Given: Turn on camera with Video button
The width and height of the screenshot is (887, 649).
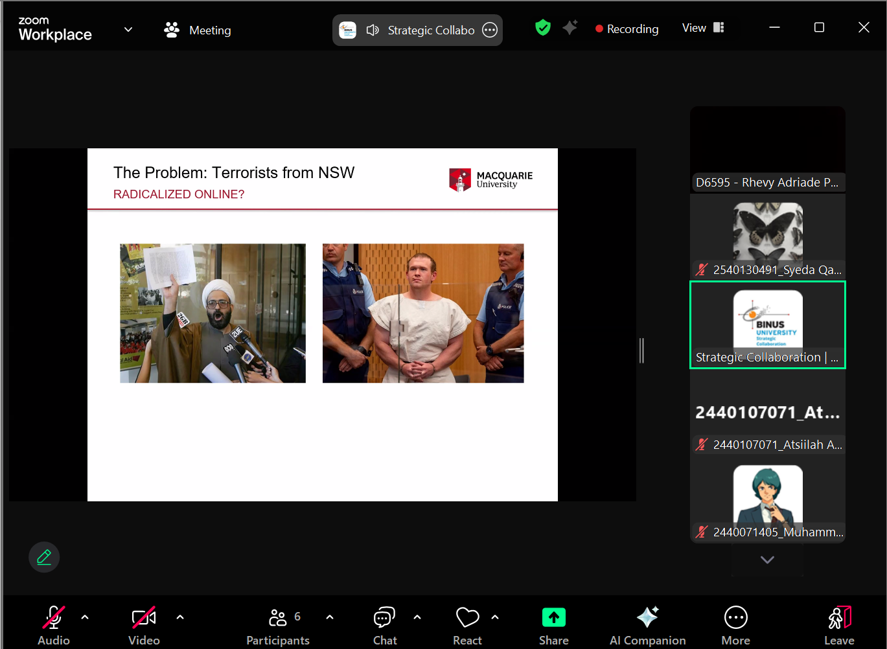Looking at the screenshot, I should coord(144,626).
